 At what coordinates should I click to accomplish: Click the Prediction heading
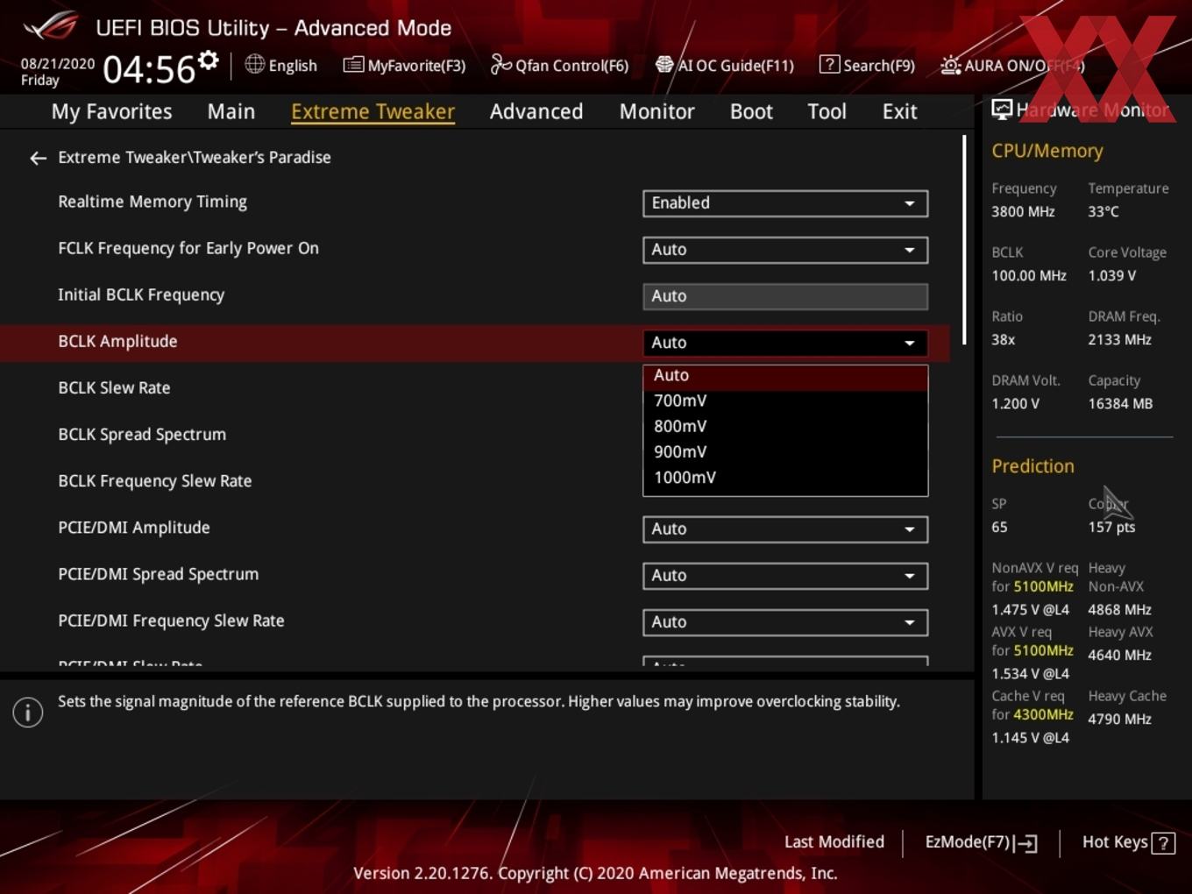(x=1032, y=466)
